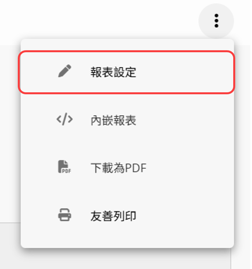The height and width of the screenshot is (269, 252).
Task: Click the 報表設定 text label
Action: (113, 72)
